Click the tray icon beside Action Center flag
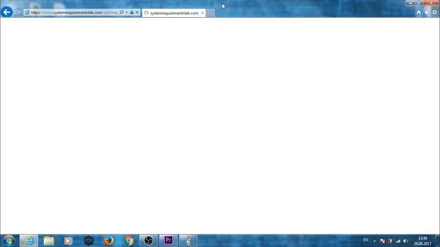 tap(390, 241)
